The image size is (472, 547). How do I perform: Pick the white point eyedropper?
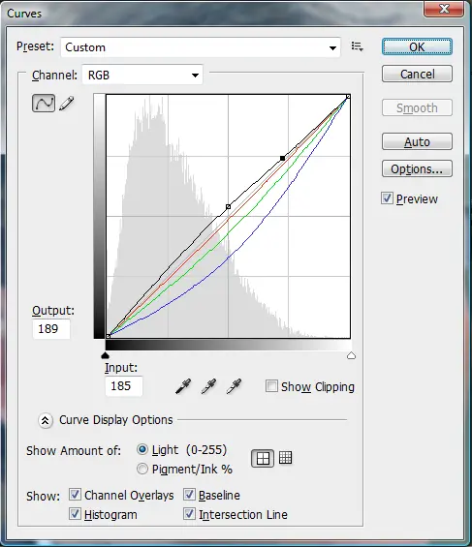pyautogui.click(x=234, y=386)
